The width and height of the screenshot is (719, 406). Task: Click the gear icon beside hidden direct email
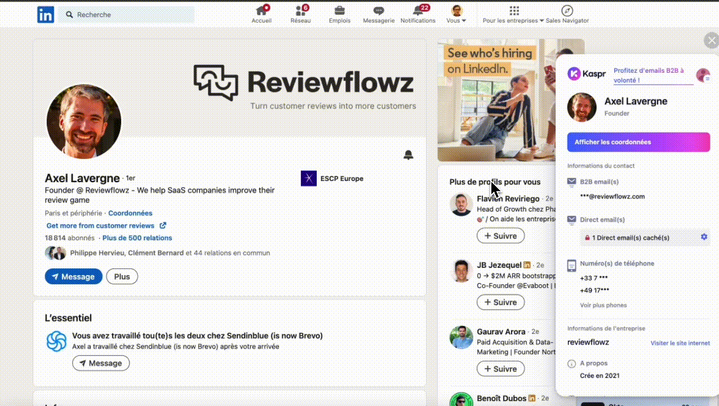704,237
